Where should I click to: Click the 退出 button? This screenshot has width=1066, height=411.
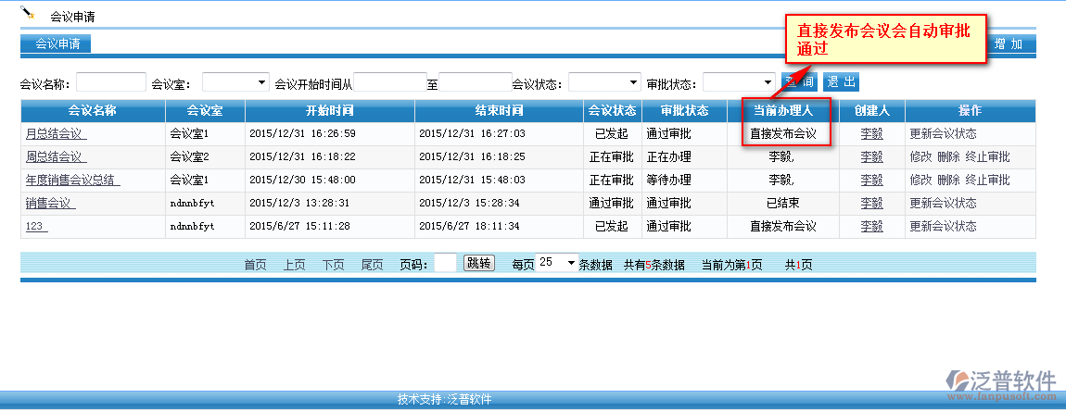point(841,82)
